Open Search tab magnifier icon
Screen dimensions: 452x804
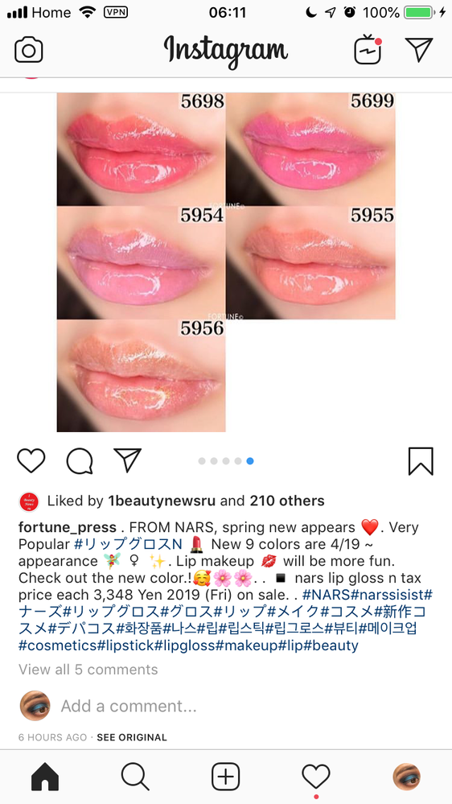135,777
